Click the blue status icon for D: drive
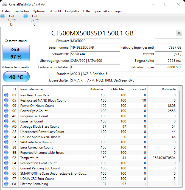Screen dimensions: 185x190 point(2,16)
